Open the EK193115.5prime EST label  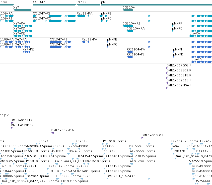coord(75,181)
